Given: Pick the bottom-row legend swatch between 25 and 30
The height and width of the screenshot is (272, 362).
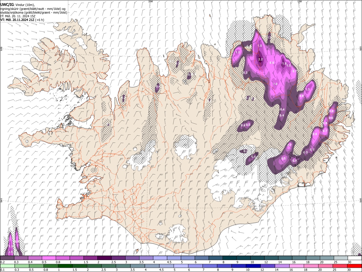Looking at the screenshot, I should [x=340, y=266].
